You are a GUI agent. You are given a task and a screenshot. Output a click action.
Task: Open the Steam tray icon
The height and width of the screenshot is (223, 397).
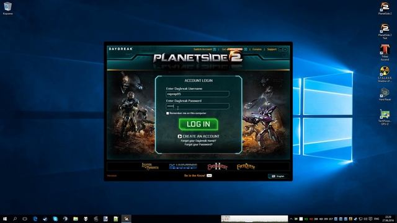[355, 219]
